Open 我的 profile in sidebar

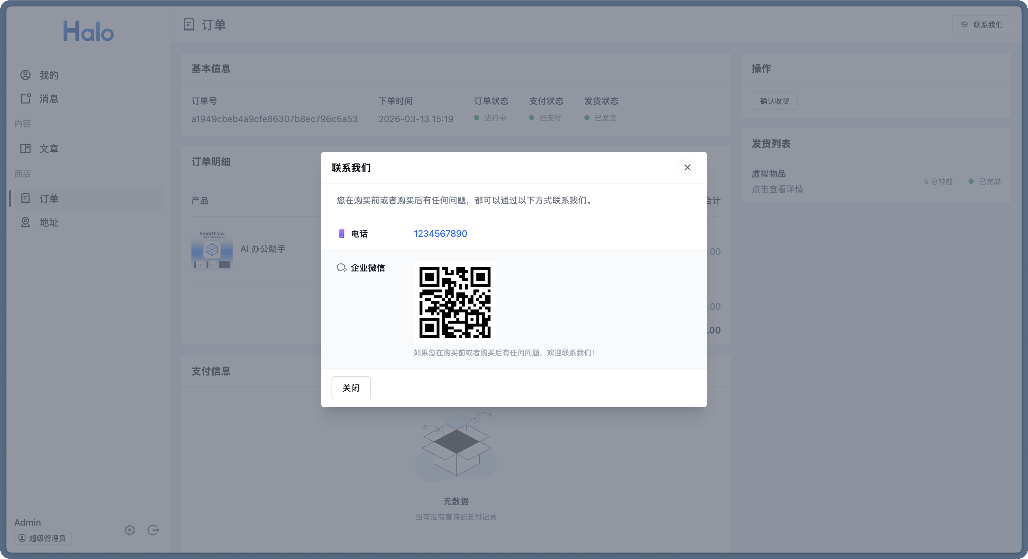pos(49,75)
